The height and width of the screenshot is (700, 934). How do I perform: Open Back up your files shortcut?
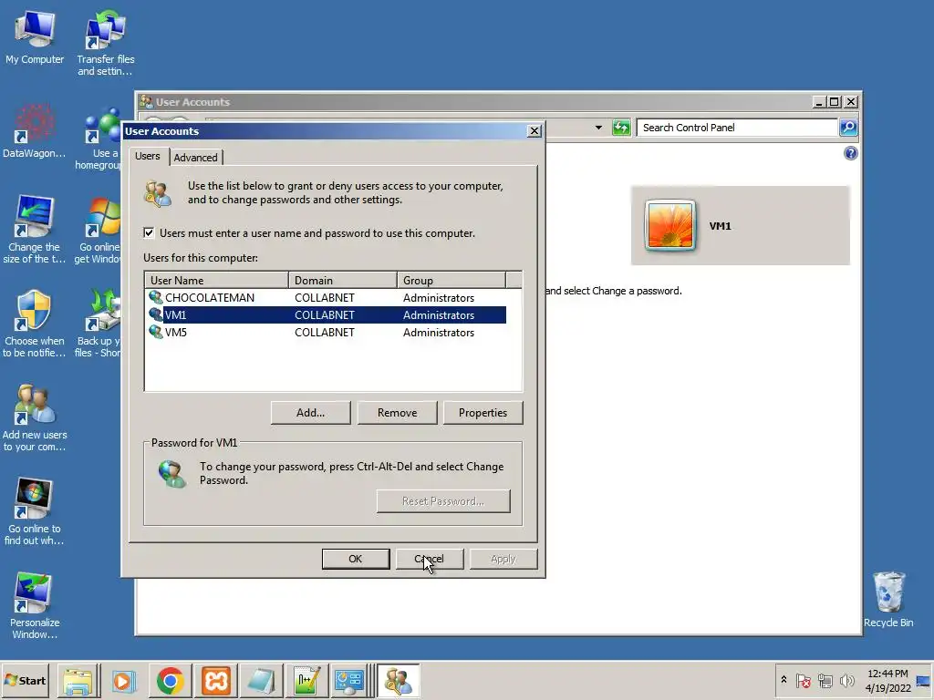pyautogui.click(x=98, y=324)
